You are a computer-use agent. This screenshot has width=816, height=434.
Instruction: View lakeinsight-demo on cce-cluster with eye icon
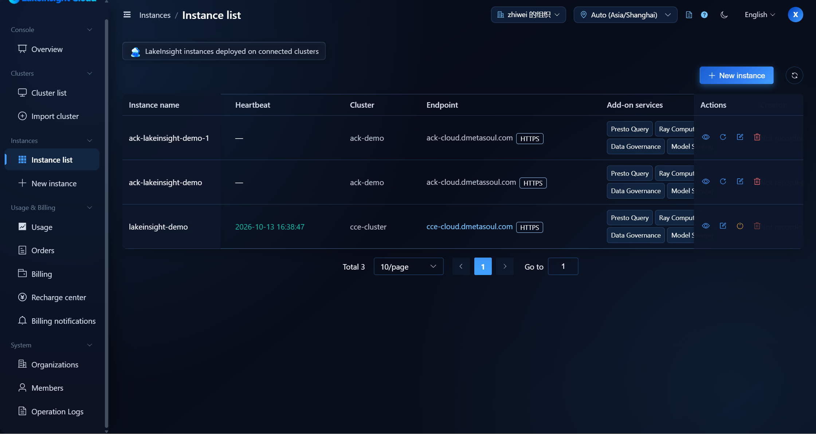point(706,226)
